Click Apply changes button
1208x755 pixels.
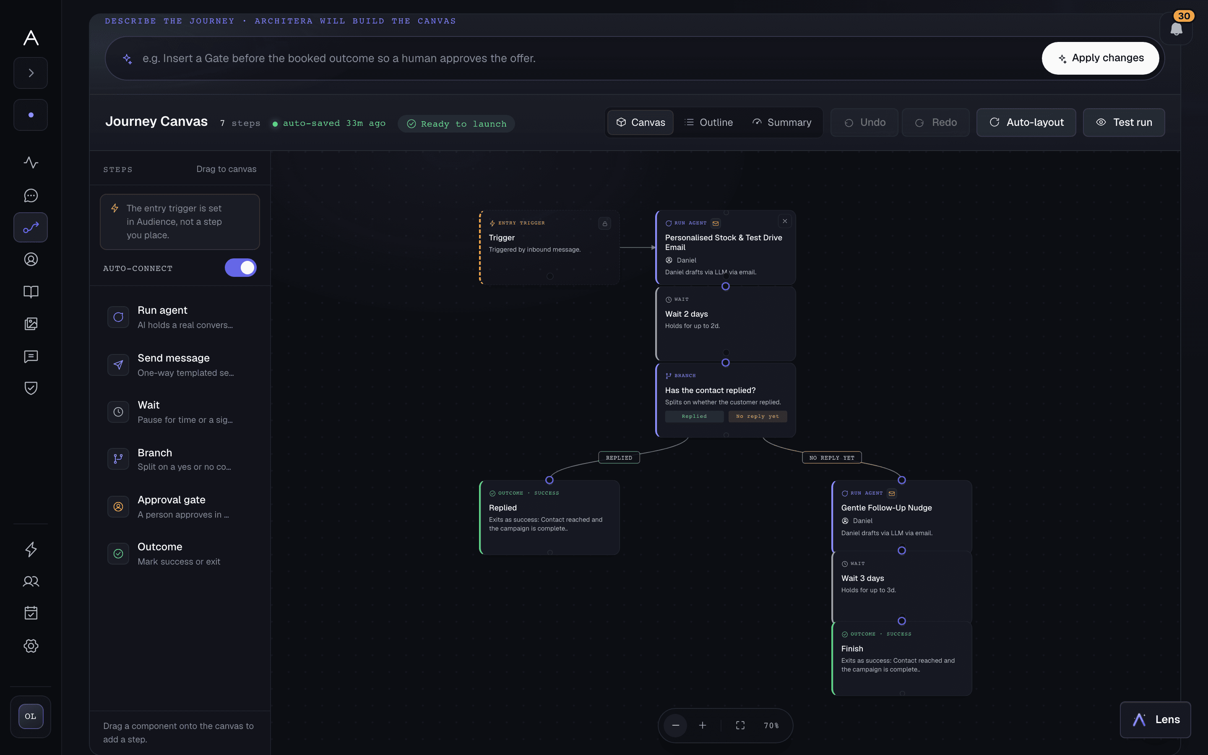point(1100,58)
